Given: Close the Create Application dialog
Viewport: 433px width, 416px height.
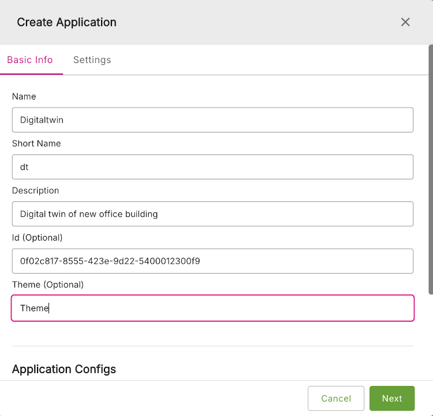Looking at the screenshot, I should [x=405, y=22].
